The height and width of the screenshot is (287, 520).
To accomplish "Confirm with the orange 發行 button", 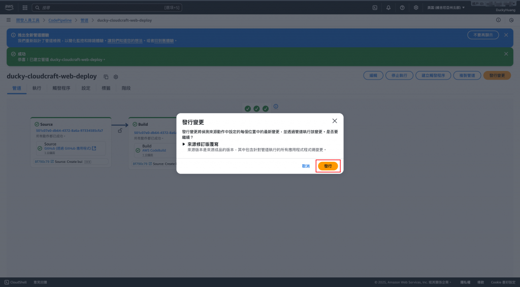I will click(x=328, y=166).
